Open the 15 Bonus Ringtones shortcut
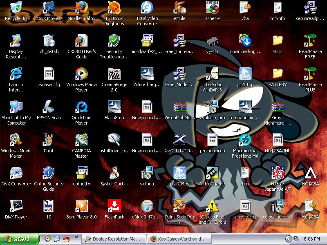Screen dimensions: 327x245 point(114,7)
